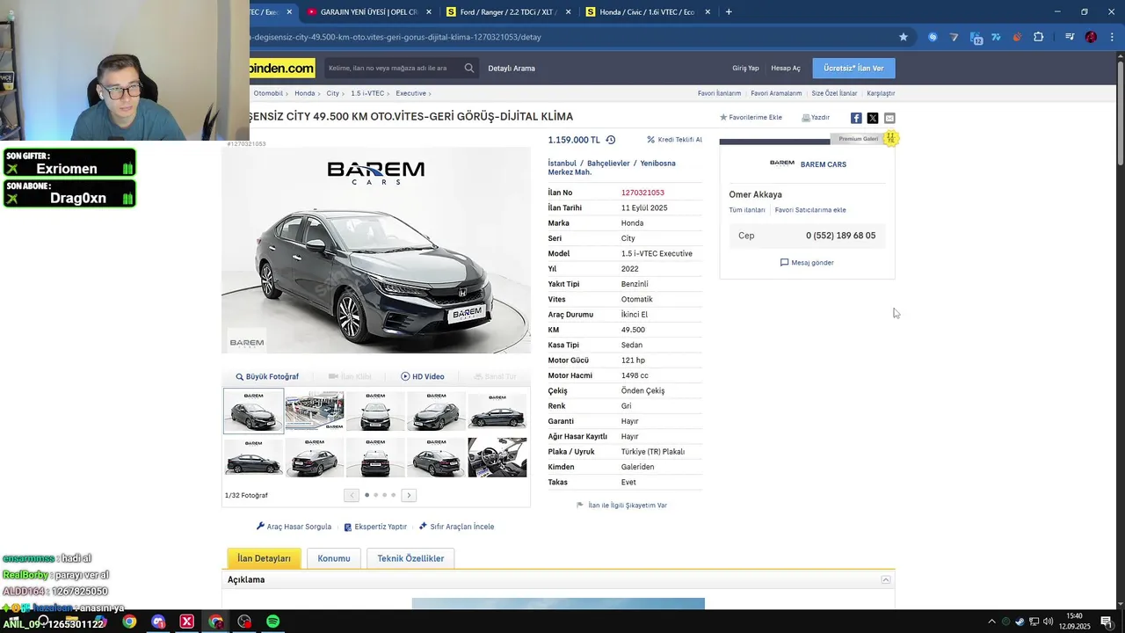Open Karşılaştır compare link

pyautogui.click(x=881, y=93)
